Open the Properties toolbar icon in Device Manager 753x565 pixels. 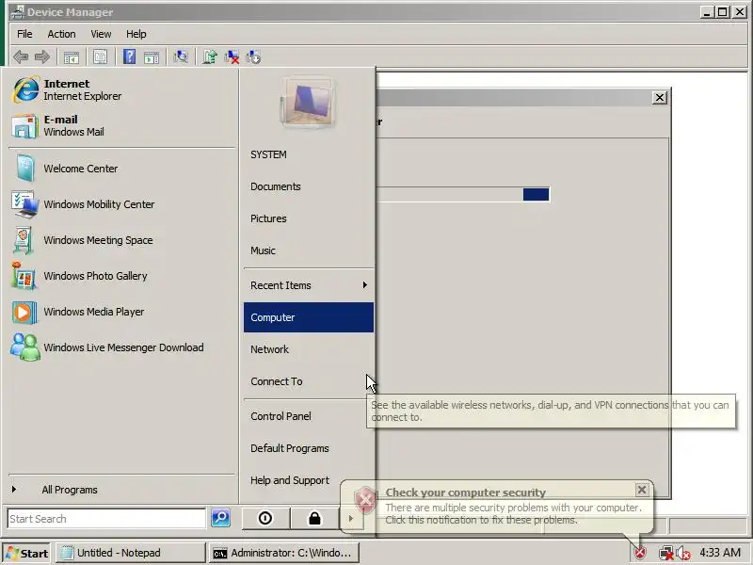[100, 57]
